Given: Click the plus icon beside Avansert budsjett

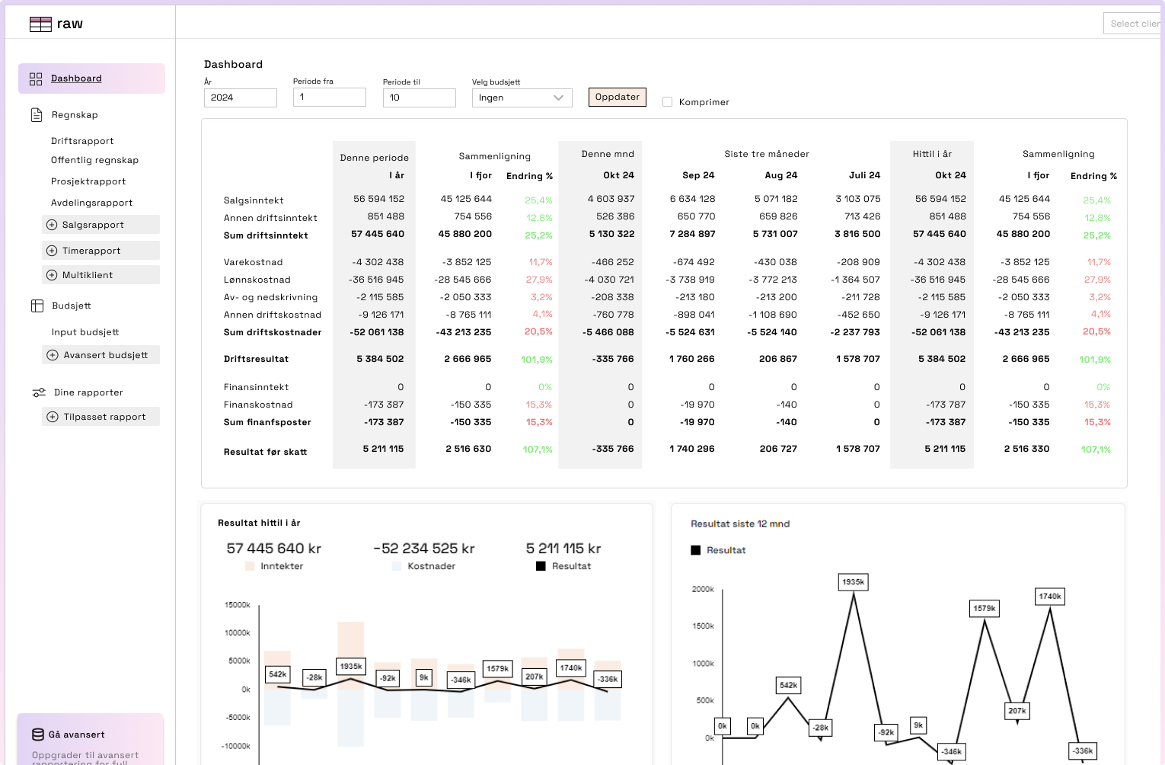Looking at the screenshot, I should pyautogui.click(x=53, y=355).
